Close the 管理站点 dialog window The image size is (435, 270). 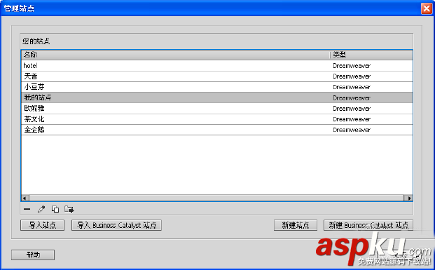click(427, 8)
